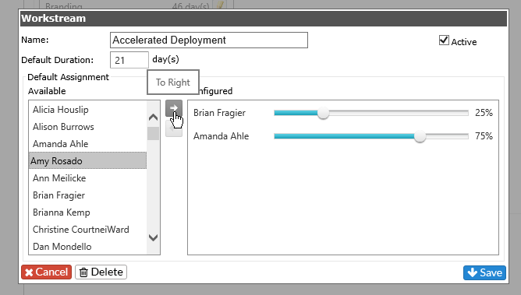This screenshot has height=295, width=521.
Task: Click the down arrow of the Available list scrollbar
Action: (153, 237)
